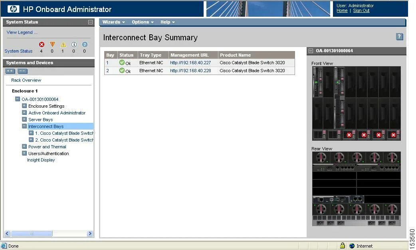Image resolution: width=416 pixels, height=250 pixels.
Task: Click the critical error status icon
Action: (x=42, y=45)
